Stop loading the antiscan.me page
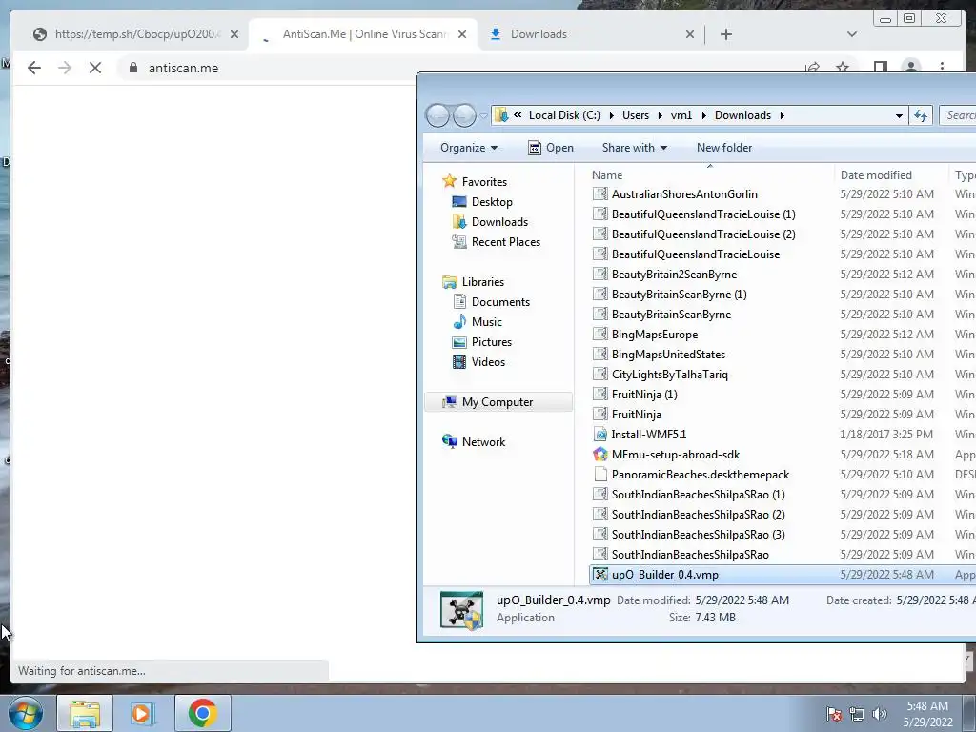Viewport: 976px width, 732px height. click(x=95, y=68)
